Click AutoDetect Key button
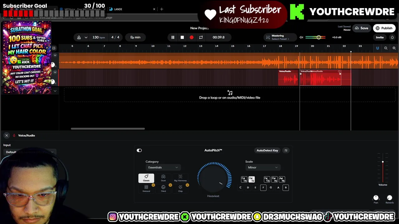 (x=267, y=151)
